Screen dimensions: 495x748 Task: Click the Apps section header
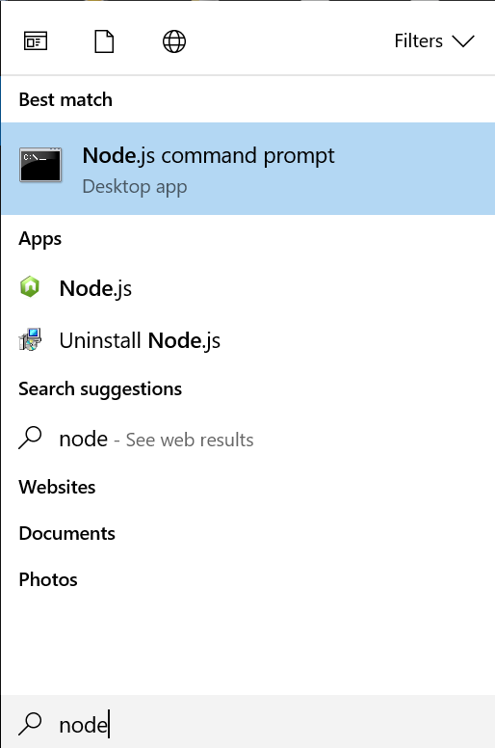click(40, 238)
